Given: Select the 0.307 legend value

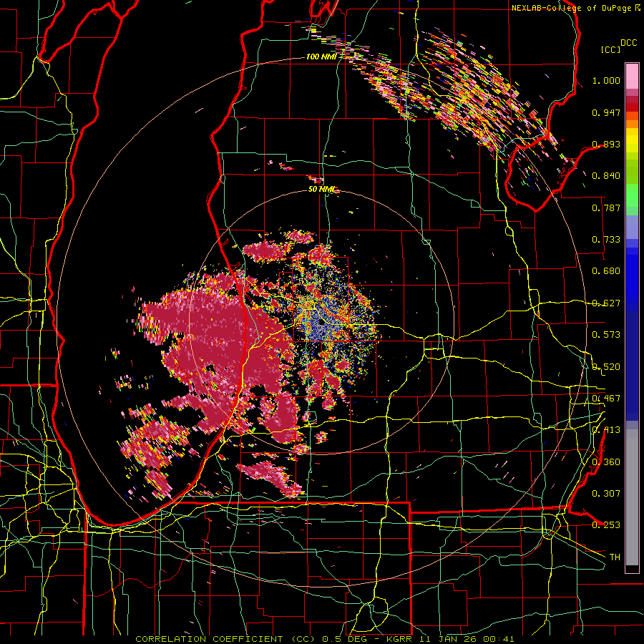Looking at the screenshot, I should tap(606, 494).
